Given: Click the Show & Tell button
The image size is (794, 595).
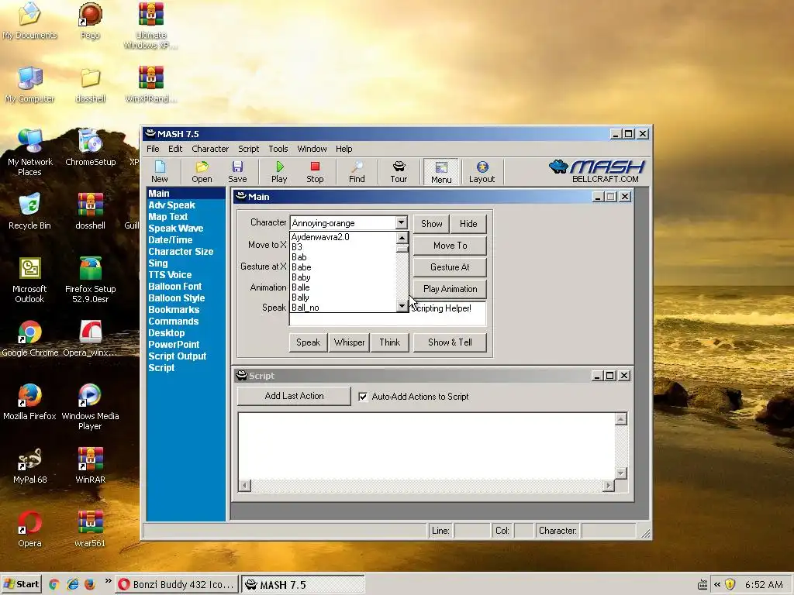Looking at the screenshot, I should click(451, 342).
